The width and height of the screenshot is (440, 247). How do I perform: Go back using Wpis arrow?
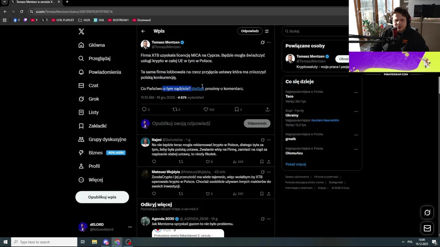click(x=143, y=31)
